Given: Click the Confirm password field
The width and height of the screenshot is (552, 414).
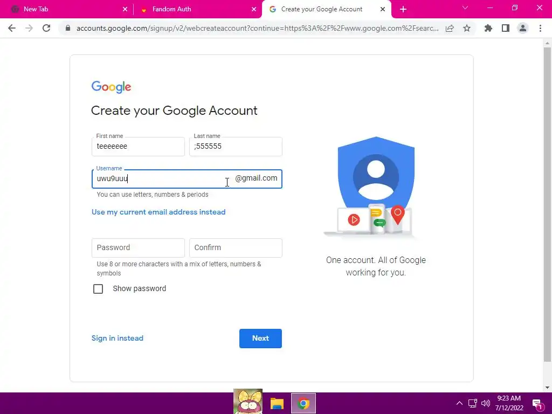Looking at the screenshot, I should point(236,248).
